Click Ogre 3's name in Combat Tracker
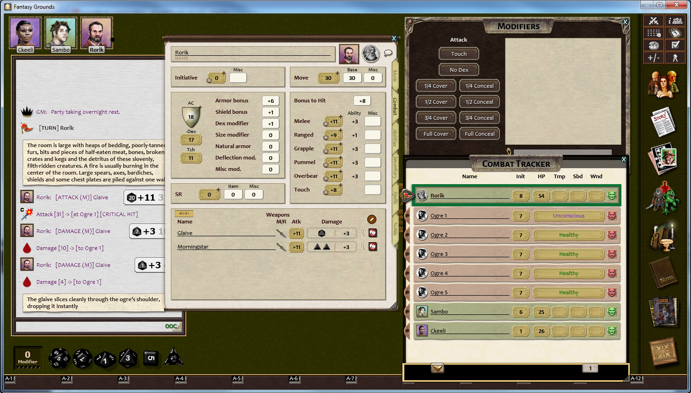This screenshot has width=691, height=393. [439, 254]
